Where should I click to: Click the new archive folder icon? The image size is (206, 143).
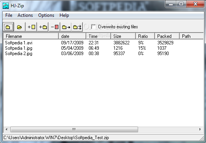(8, 27)
